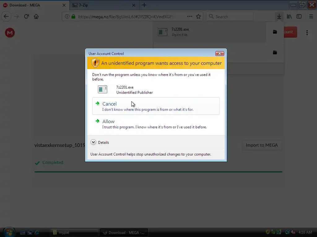Click the red account button on MEGA page
This screenshot has width=317, height=237.
pyautogui.click(x=290, y=32)
